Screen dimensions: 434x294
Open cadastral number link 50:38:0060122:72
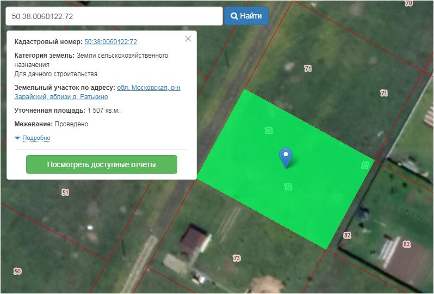[110, 41]
